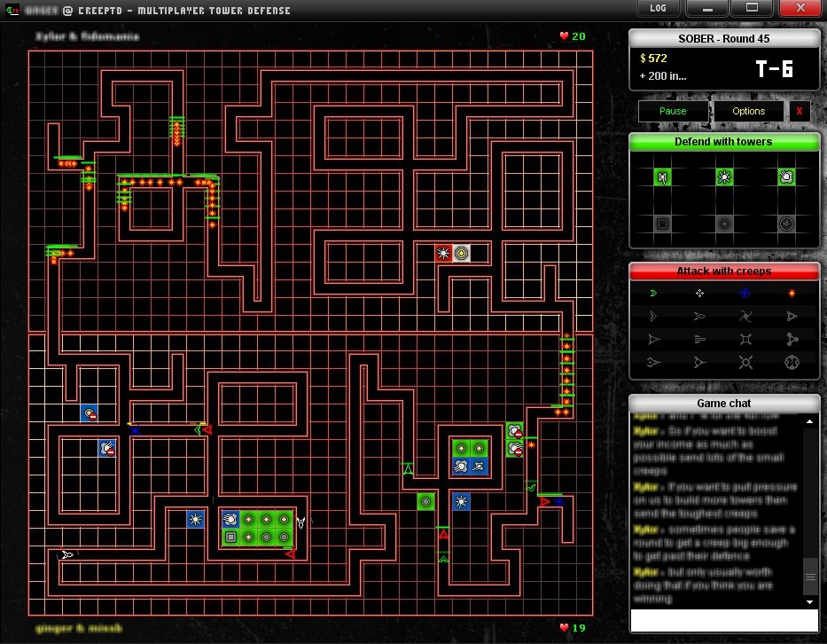Choose the green hand-splash tower in Defend panel

[786, 177]
